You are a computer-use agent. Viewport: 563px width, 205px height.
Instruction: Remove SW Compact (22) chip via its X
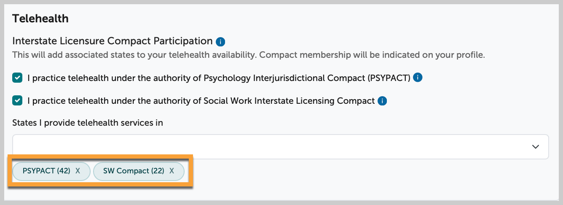[172, 171]
